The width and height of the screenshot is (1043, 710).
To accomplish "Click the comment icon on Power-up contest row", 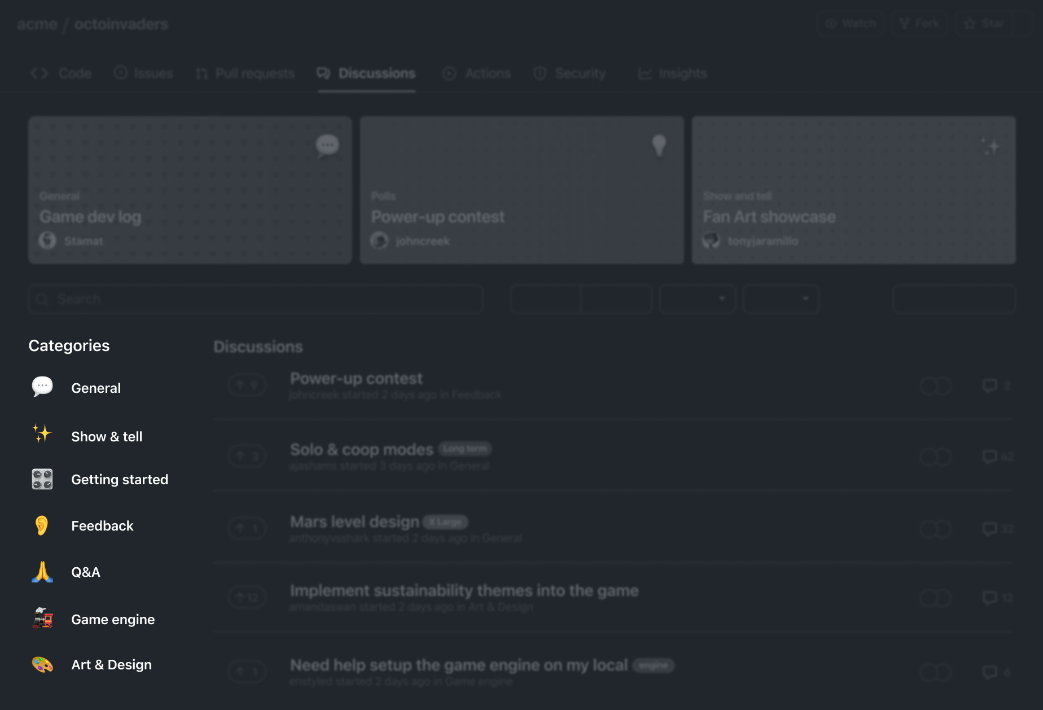I will [x=989, y=385].
